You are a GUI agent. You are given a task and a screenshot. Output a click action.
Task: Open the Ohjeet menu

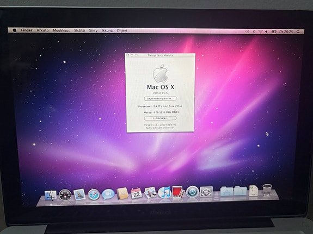coord(122,30)
